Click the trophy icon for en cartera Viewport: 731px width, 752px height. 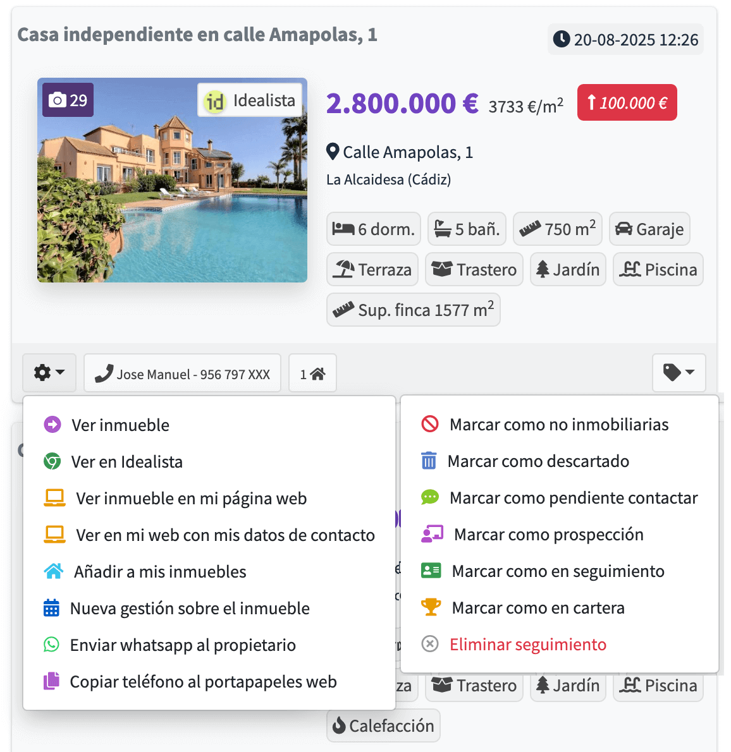coord(431,607)
